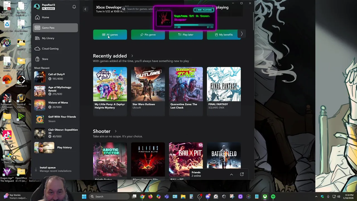Screen dimensions: 357x201
Task: Select TikTok LIVE Studio desktop icon
Action: click(x=7, y=138)
